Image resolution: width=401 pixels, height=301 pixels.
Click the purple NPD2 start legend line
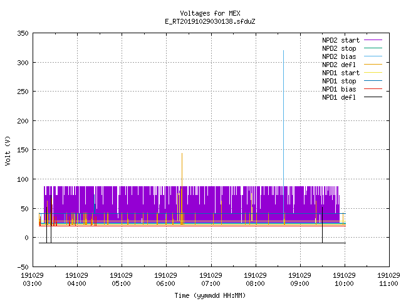point(373,40)
